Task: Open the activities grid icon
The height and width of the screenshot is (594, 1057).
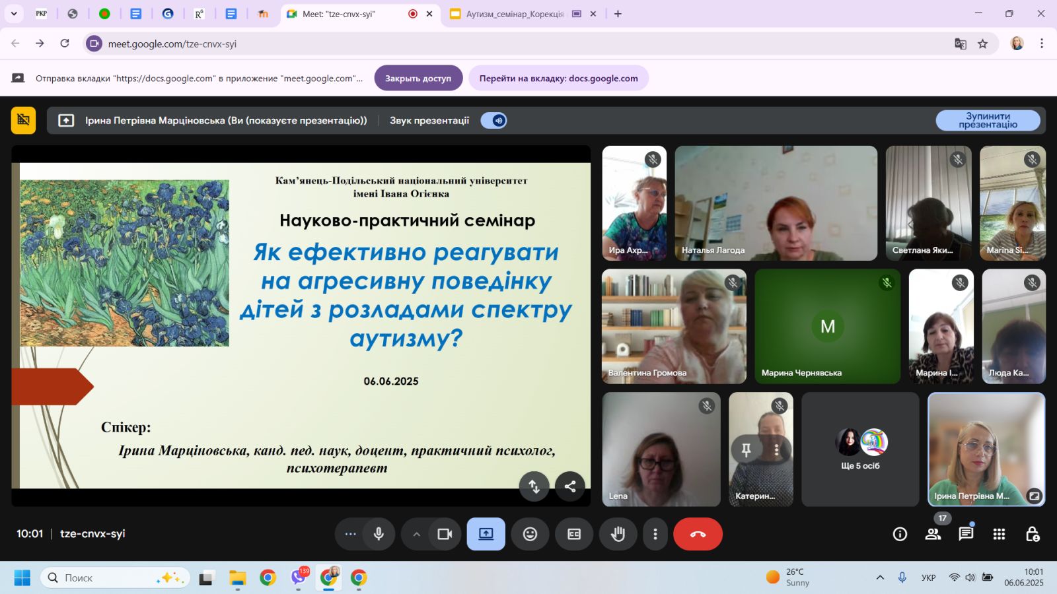Action: 999,534
